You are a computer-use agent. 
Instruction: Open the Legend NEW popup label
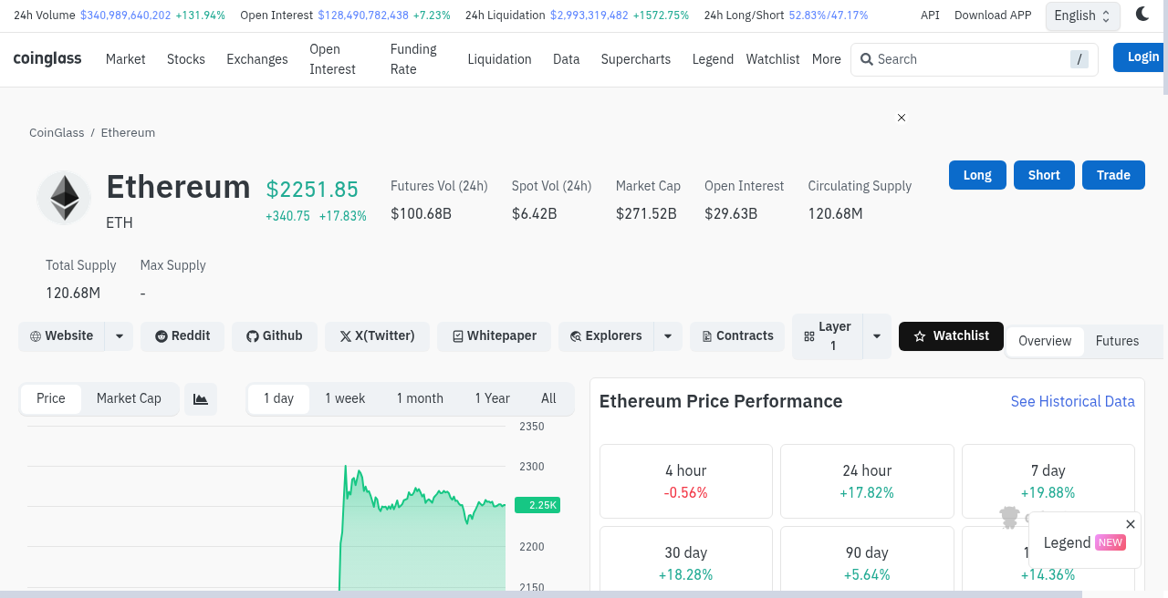click(x=1084, y=542)
